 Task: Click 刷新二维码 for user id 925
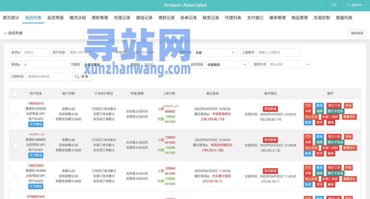click(x=330, y=117)
